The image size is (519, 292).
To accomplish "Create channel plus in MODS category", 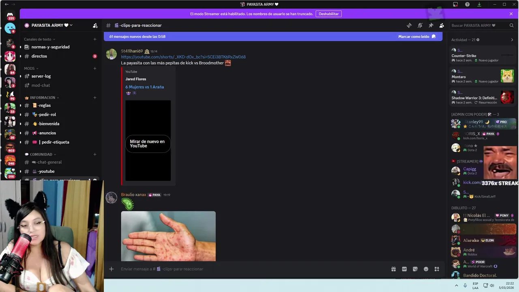I will pyautogui.click(x=95, y=68).
